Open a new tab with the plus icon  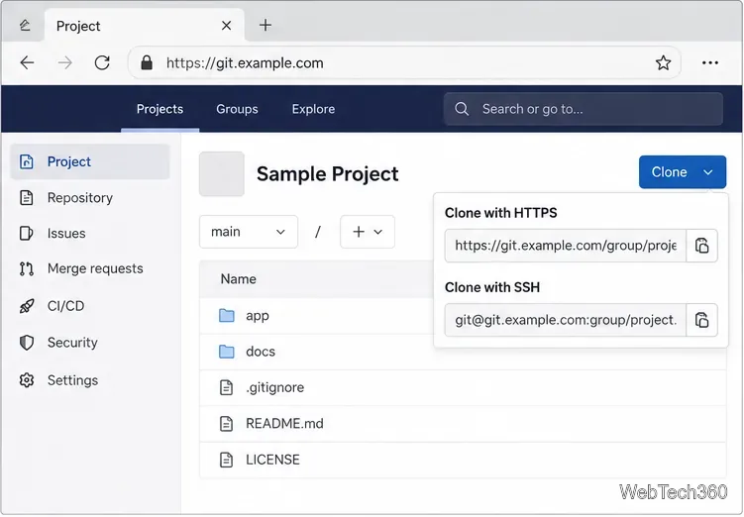pos(266,25)
